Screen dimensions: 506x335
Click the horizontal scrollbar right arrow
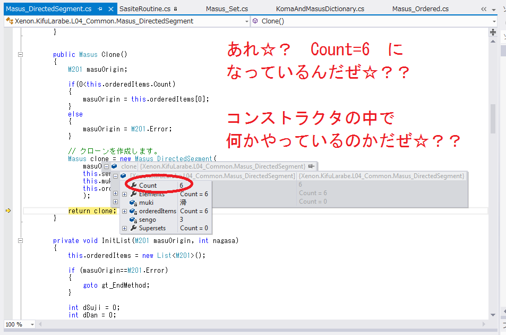click(484, 324)
